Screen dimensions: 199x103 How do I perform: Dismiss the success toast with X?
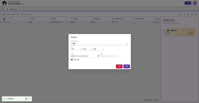click(x=29, y=99)
